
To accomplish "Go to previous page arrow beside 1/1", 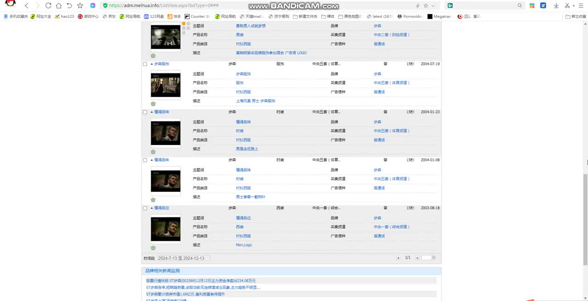I will tap(398, 258).
